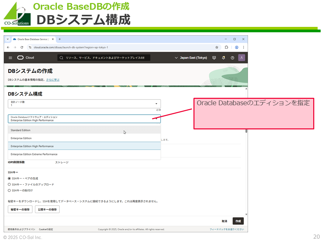Image resolution: width=323 pixels, height=242 pixels.
Task: Choose Enterprise Edition from the list
Action: (84, 138)
